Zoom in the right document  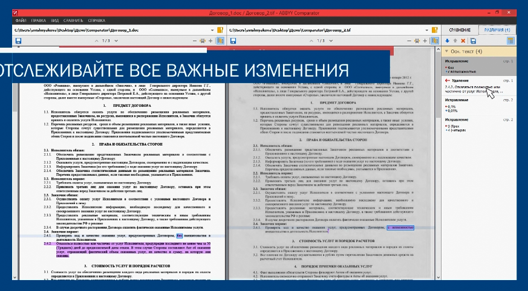click(425, 40)
